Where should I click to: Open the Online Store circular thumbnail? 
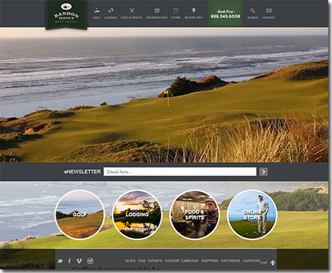point(252,215)
